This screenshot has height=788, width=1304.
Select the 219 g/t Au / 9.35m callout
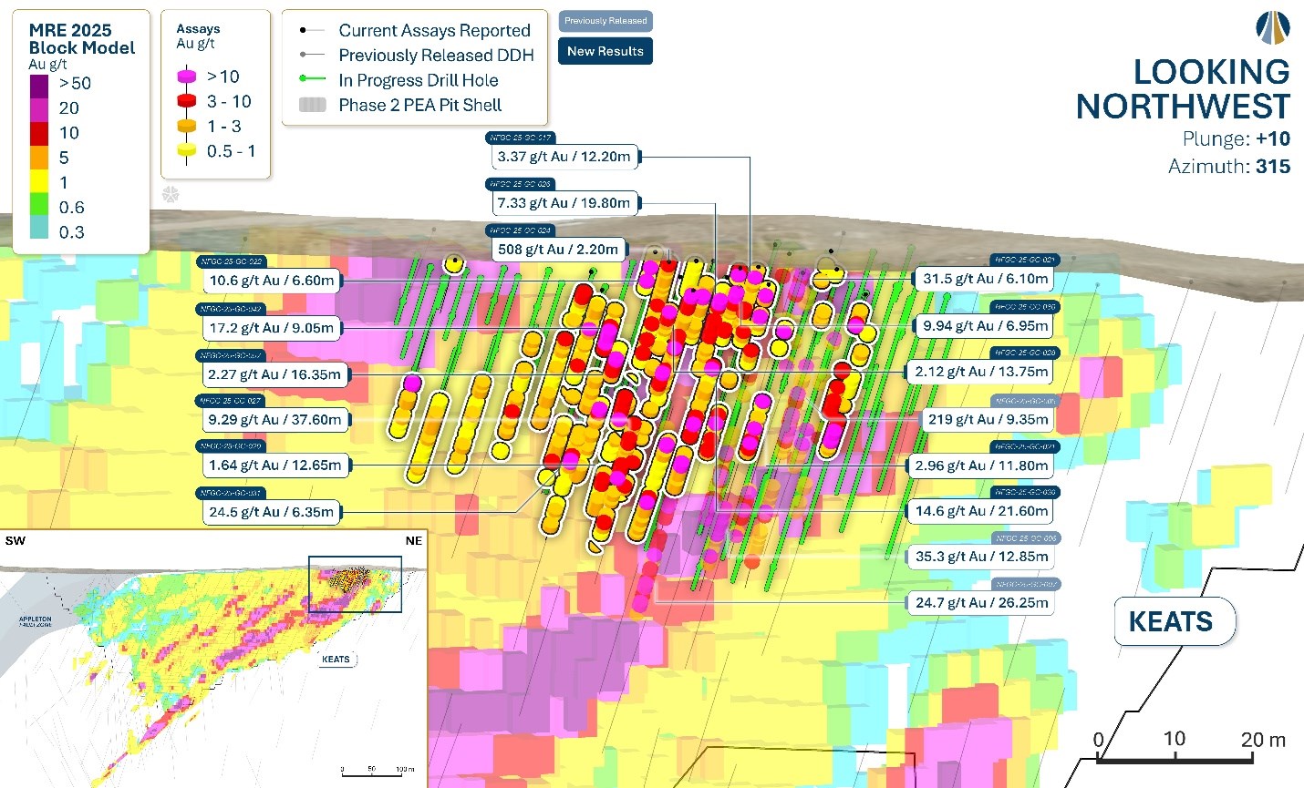[x=986, y=420]
